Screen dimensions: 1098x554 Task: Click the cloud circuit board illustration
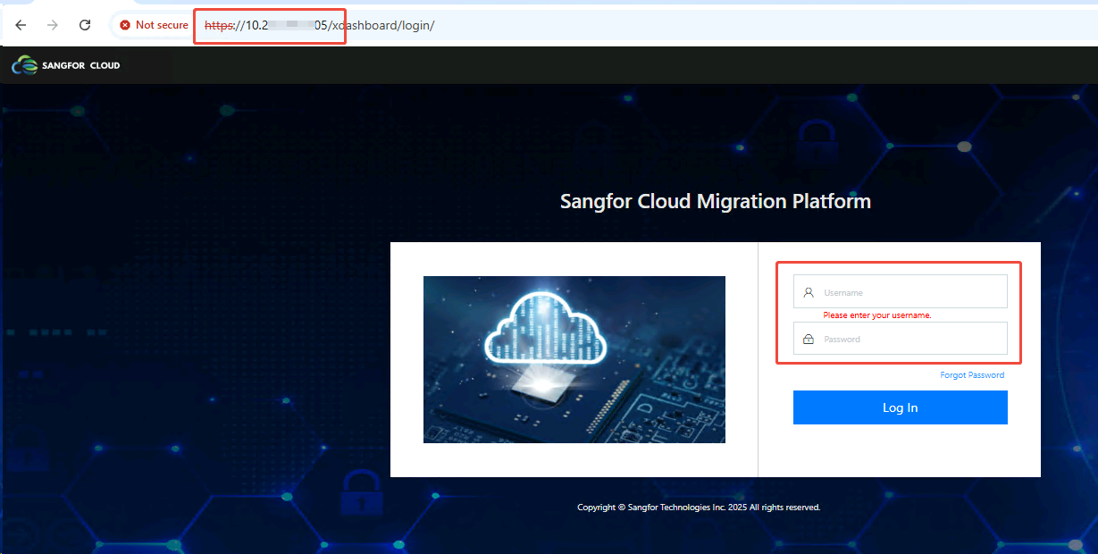(x=574, y=359)
